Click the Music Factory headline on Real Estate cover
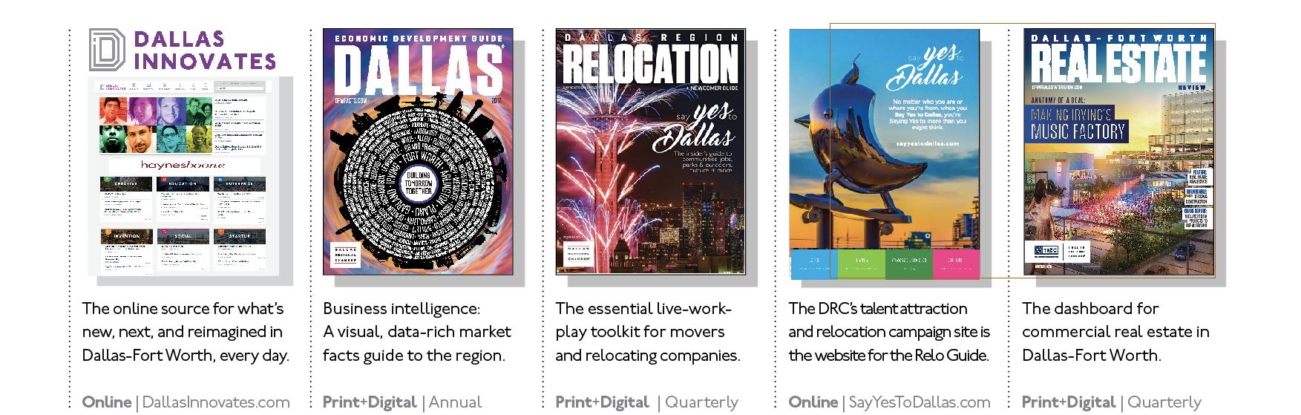Viewport: 1301px width, 415px height. click(1078, 124)
